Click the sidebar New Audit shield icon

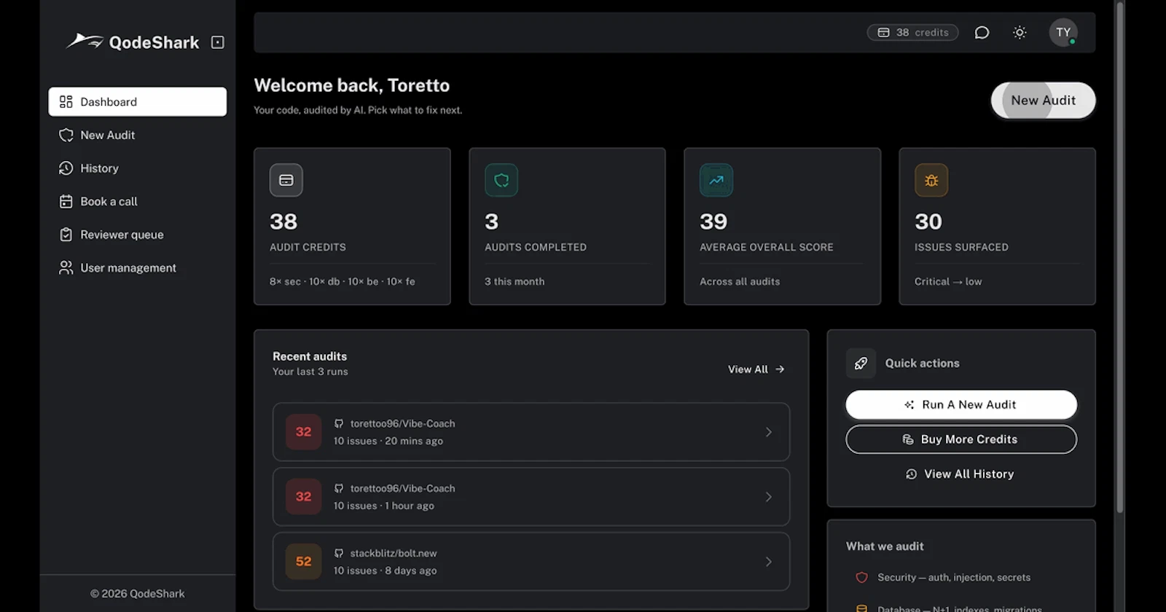66,135
